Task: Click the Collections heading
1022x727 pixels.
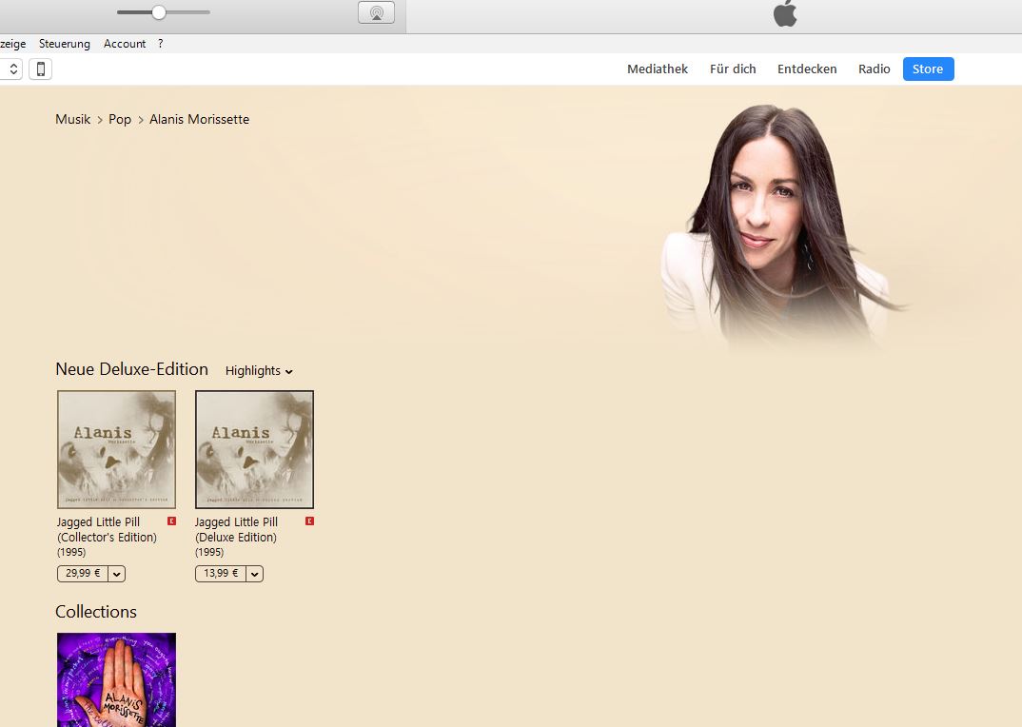Action: click(96, 612)
